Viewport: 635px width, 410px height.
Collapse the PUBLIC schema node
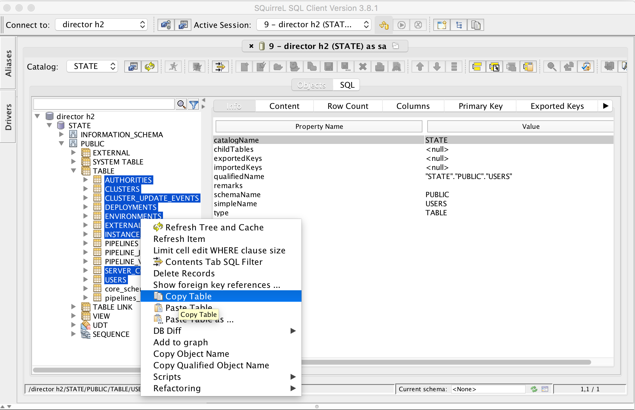[61, 143]
